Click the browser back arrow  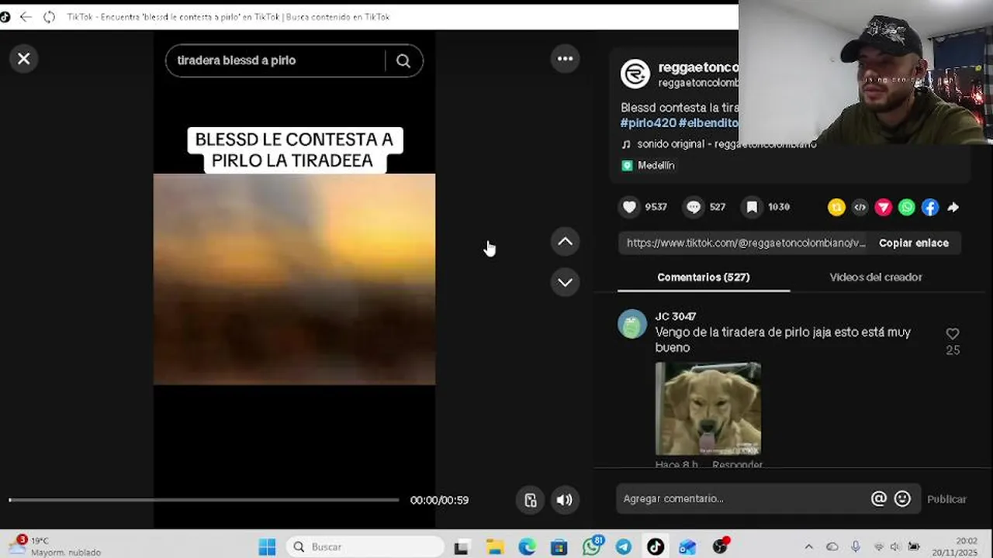(26, 16)
